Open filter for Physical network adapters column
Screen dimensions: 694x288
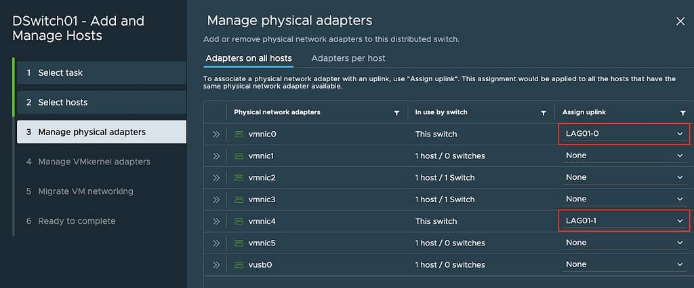pos(396,113)
